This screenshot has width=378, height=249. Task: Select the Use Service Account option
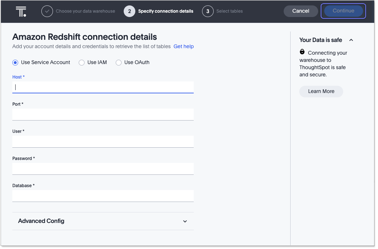[15, 63]
